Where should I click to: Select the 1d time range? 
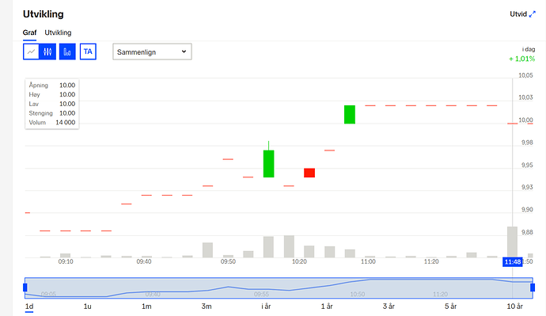click(29, 306)
